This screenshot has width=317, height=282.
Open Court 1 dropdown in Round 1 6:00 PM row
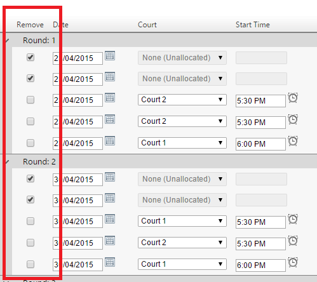(x=182, y=143)
